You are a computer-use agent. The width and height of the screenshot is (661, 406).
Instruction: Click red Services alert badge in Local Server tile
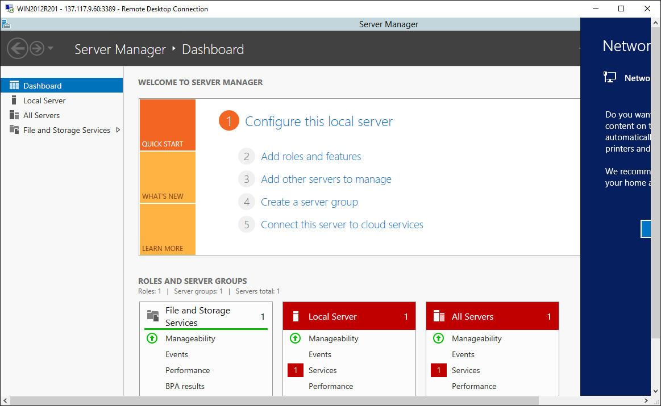click(x=296, y=370)
